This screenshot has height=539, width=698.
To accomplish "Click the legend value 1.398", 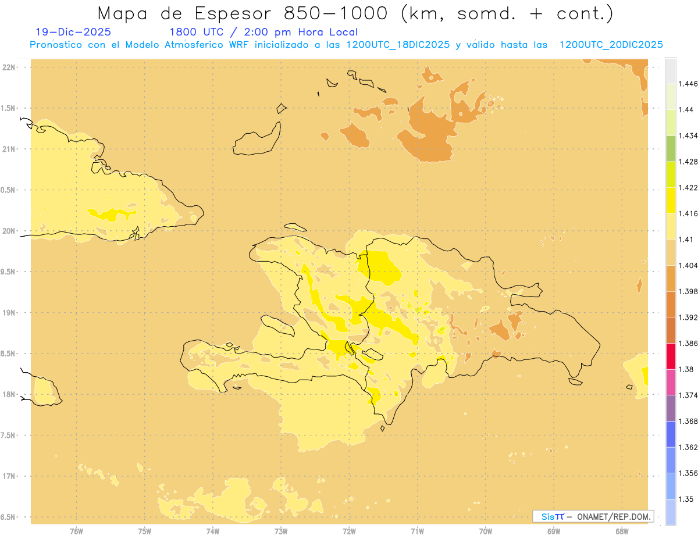I will tap(688, 291).
